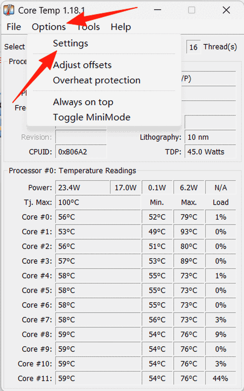The image size is (244, 391).
Task: Open the File menu
Action: [14, 27]
